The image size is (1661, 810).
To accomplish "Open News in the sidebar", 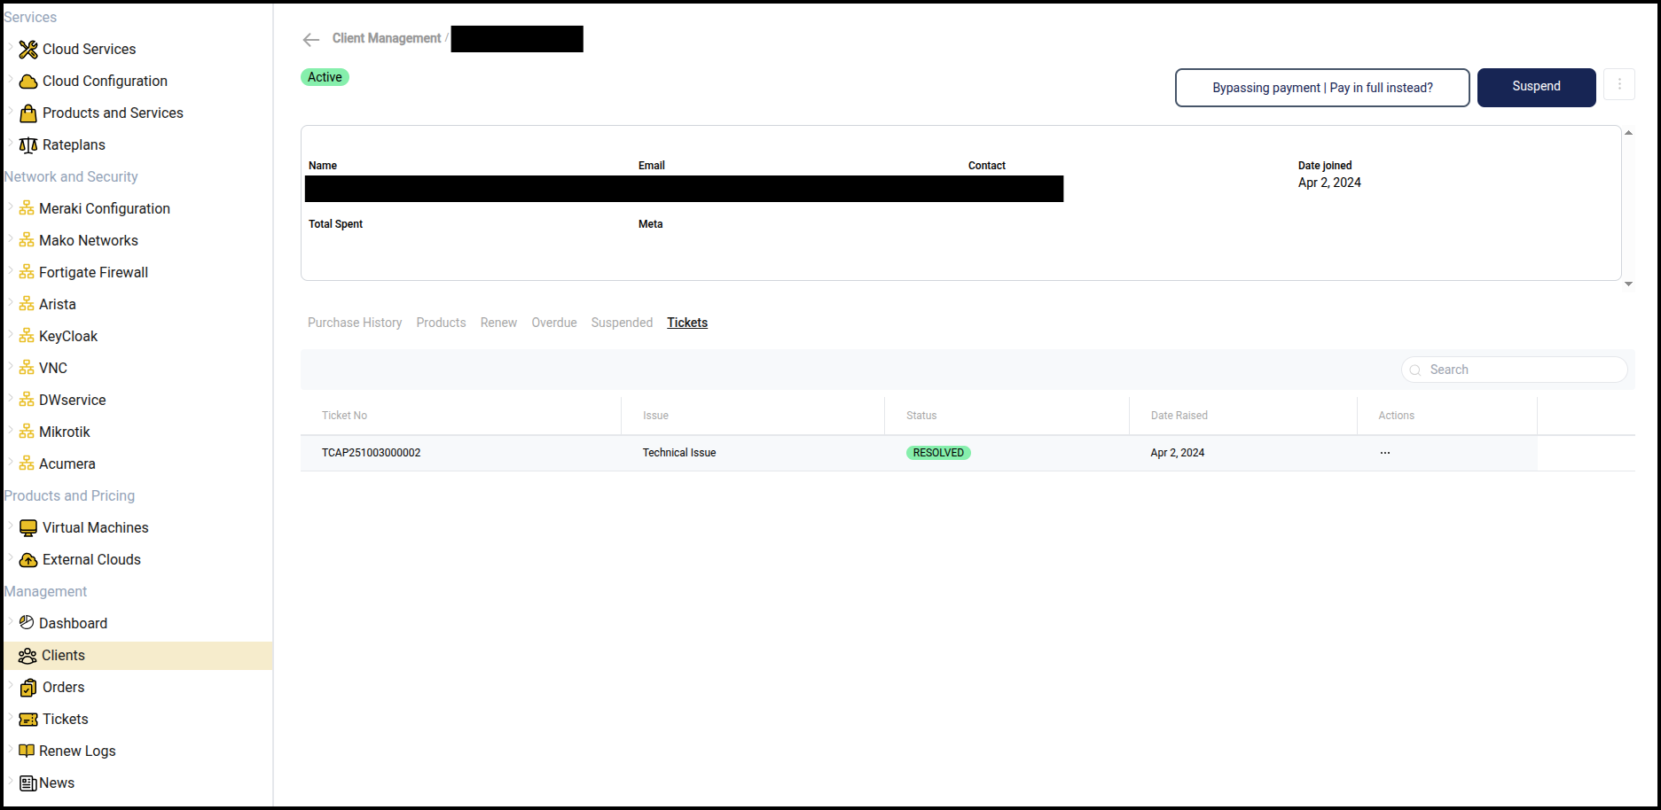I will pyautogui.click(x=57, y=783).
